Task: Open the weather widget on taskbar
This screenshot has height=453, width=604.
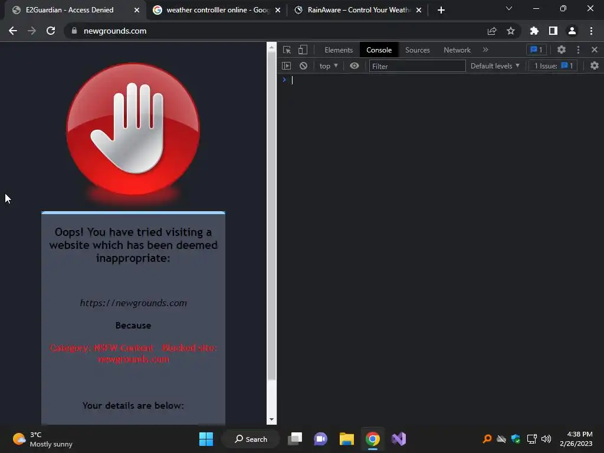Action: (x=42, y=439)
